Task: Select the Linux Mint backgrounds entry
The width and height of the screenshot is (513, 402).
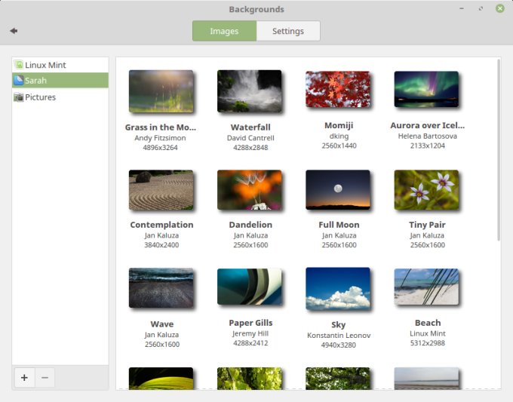Action: [x=45, y=65]
